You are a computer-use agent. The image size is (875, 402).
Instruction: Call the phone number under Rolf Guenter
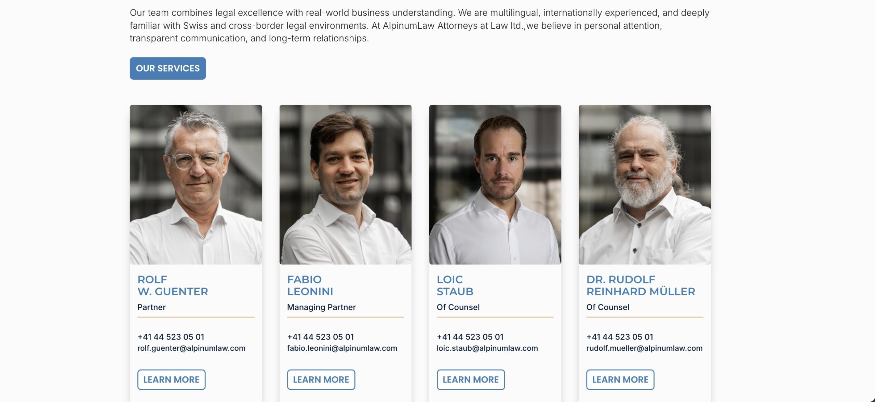click(x=171, y=337)
